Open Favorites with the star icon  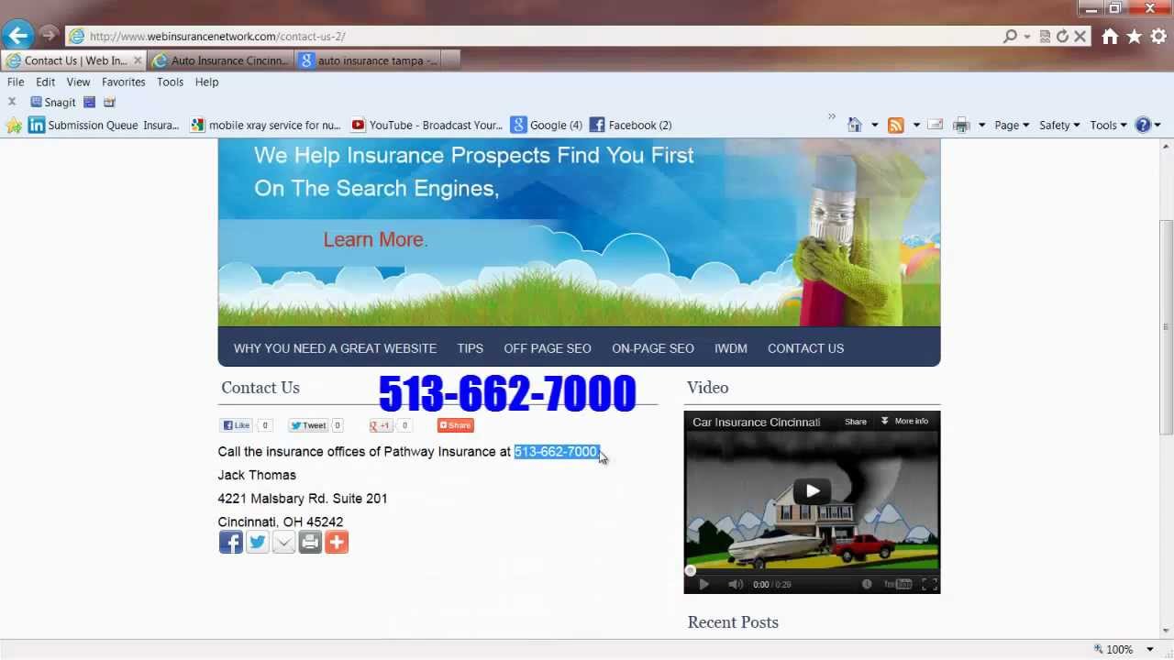(1135, 37)
